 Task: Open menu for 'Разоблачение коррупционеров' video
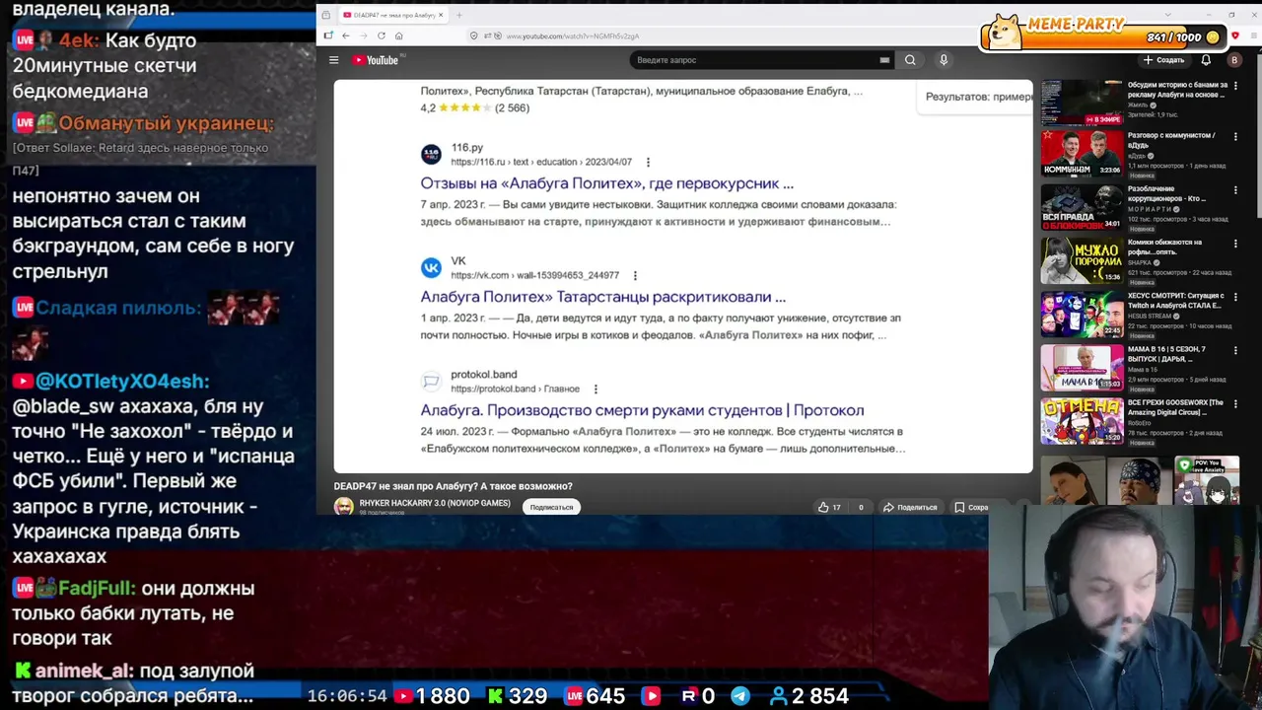(x=1235, y=190)
